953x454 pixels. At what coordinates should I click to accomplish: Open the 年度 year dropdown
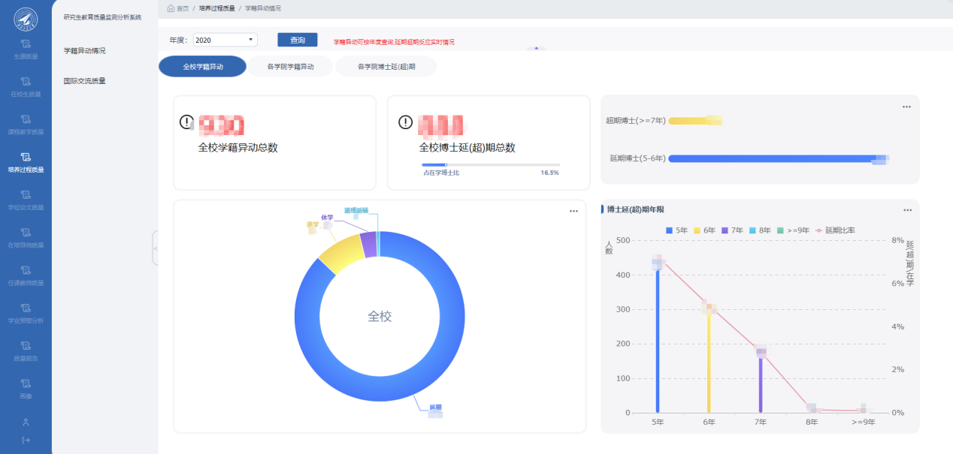(225, 40)
